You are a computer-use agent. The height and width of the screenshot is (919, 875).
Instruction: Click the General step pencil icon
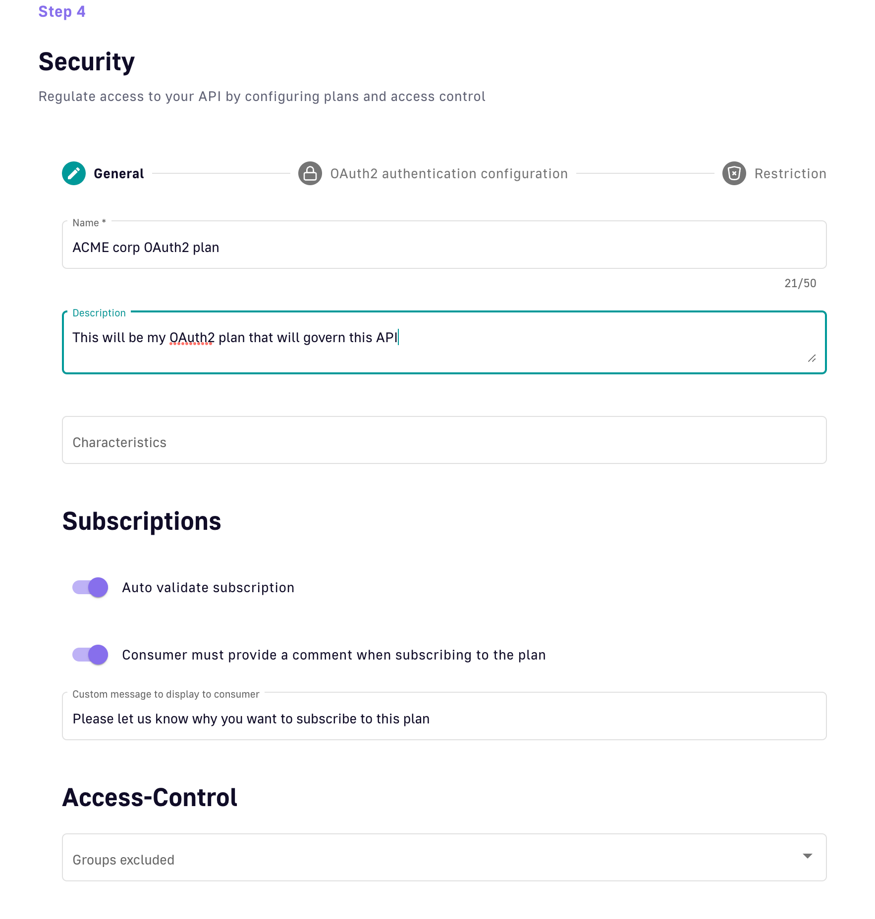[x=74, y=173]
